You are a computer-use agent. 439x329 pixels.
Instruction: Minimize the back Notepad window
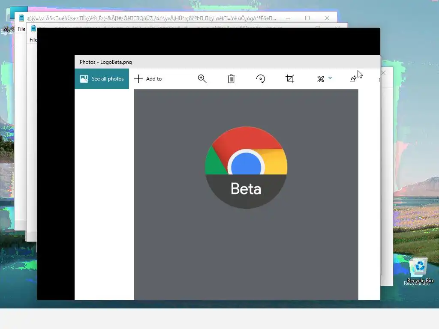pyautogui.click(x=288, y=18)
